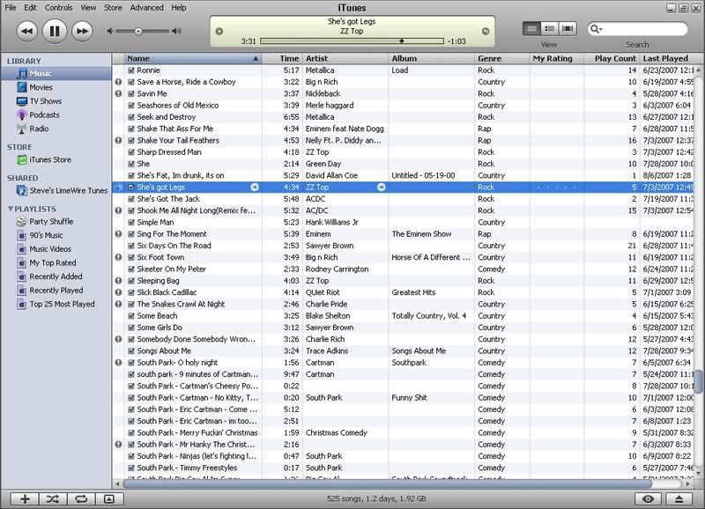Uncheck Seek and Destroy checkbox
The width and height of the screenshot is (705, 509).
(x=131, y=117)
